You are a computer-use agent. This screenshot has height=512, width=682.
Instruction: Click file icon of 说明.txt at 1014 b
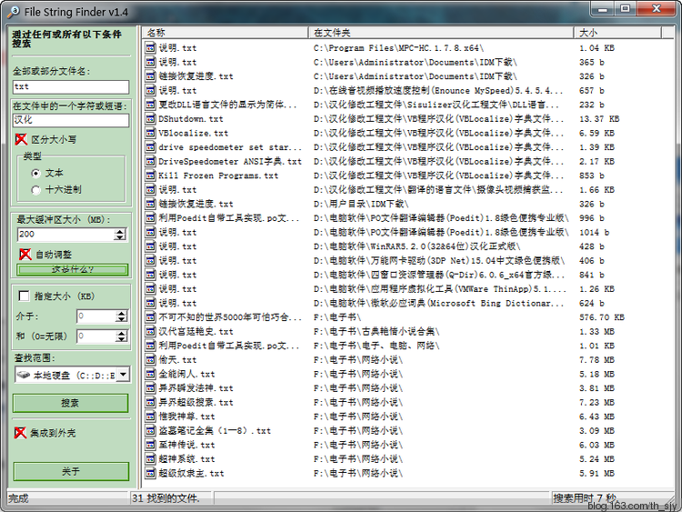tap(150, 232)
